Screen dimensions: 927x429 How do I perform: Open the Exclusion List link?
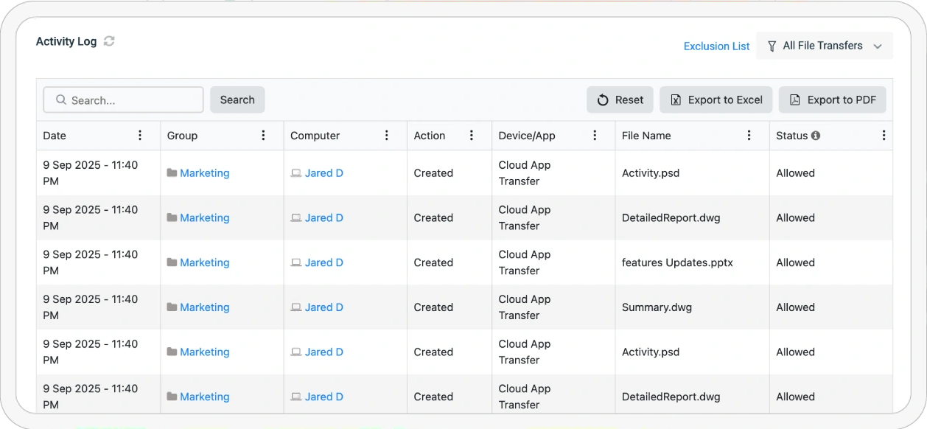point(716,46)
